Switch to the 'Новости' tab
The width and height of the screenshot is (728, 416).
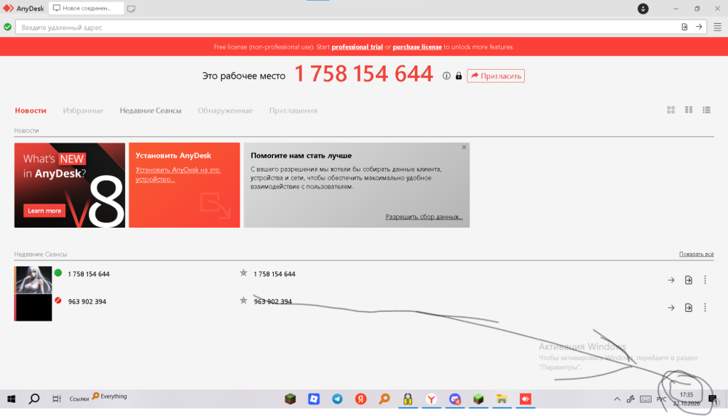31,111
